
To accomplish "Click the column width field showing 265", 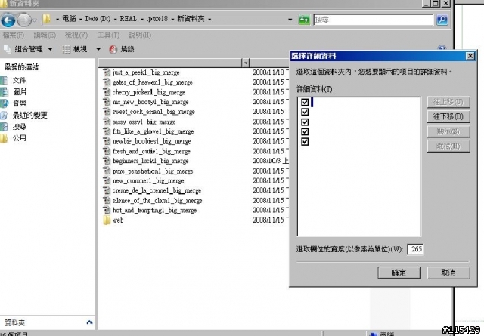I will pyautogui.click(x=415, y=249).
